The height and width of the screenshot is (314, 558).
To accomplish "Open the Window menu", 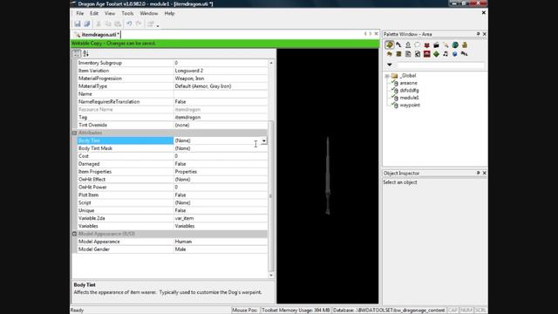I will pyautogui.click(x=149, y=13).
